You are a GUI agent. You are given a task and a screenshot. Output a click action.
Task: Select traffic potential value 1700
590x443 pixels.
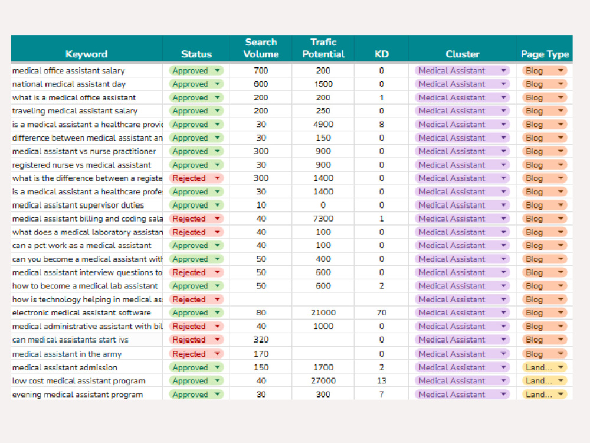tap(323, 367)
